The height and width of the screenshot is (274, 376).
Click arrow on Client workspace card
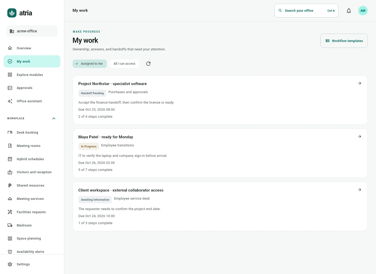point(360,190)
